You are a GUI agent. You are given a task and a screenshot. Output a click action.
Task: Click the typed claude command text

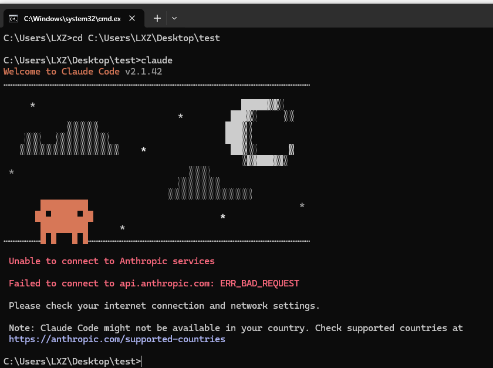pos(157,60)
